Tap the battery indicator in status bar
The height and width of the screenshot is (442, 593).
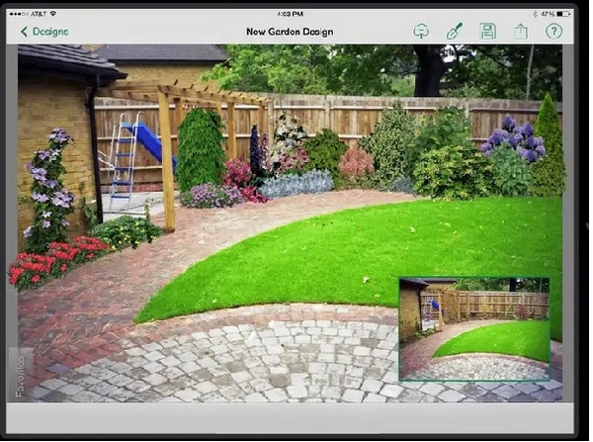563,14
